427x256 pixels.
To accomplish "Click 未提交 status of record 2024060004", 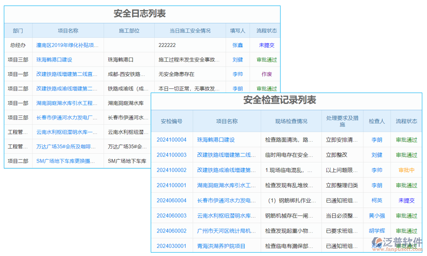I will pyautogui.click(x=406, y=200).
